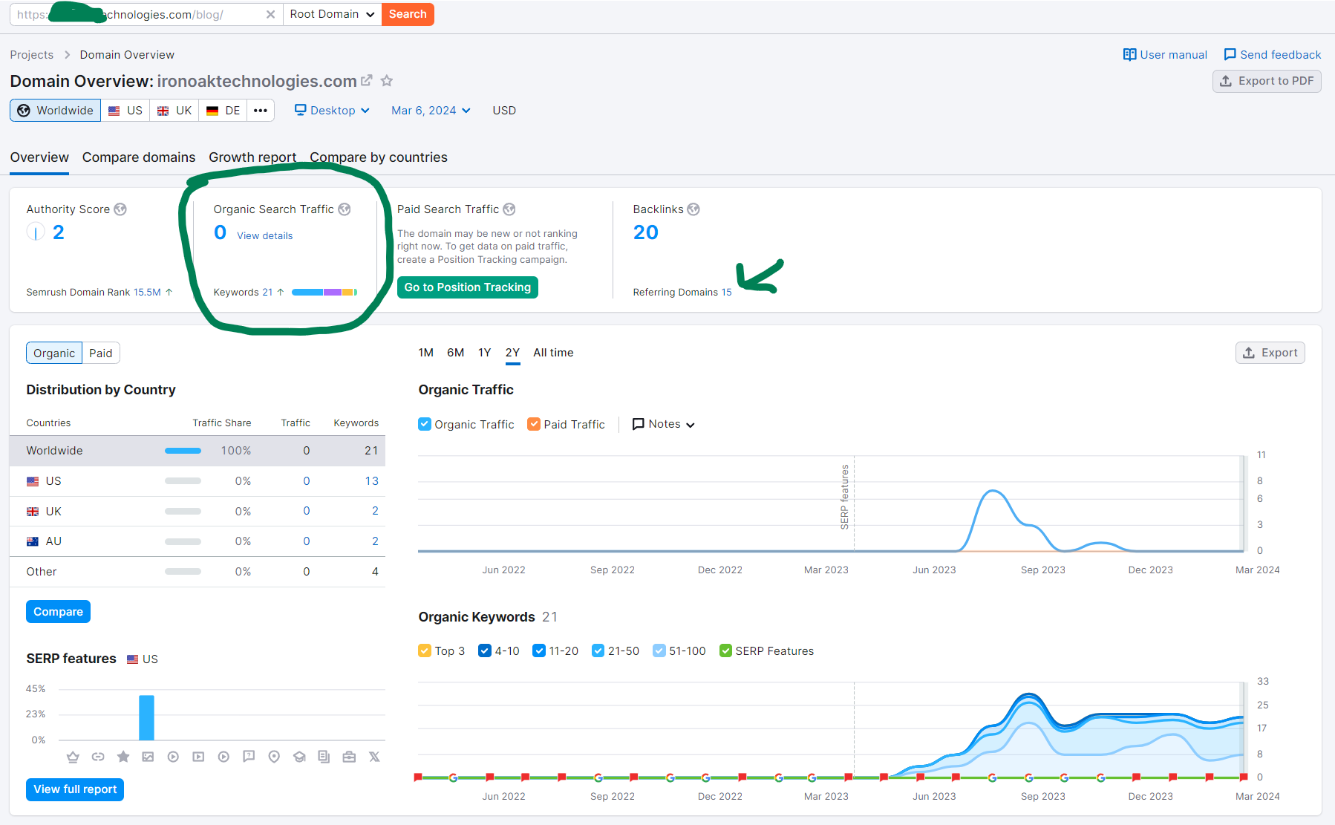Click the View details link

click(265, 236)
